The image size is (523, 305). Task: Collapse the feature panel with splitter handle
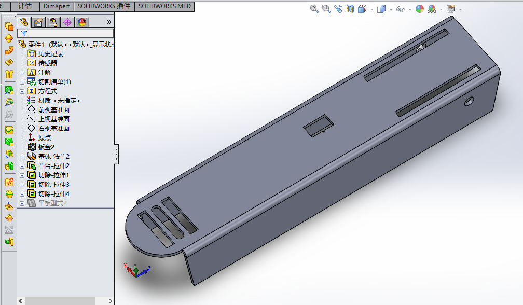coord(116,154)
